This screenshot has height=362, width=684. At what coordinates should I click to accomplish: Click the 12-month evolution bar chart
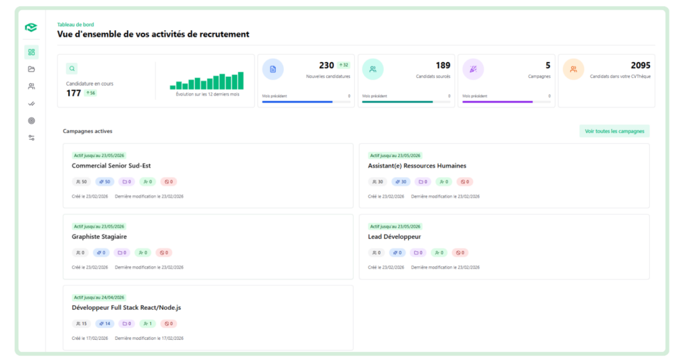(x=206, y=81)
